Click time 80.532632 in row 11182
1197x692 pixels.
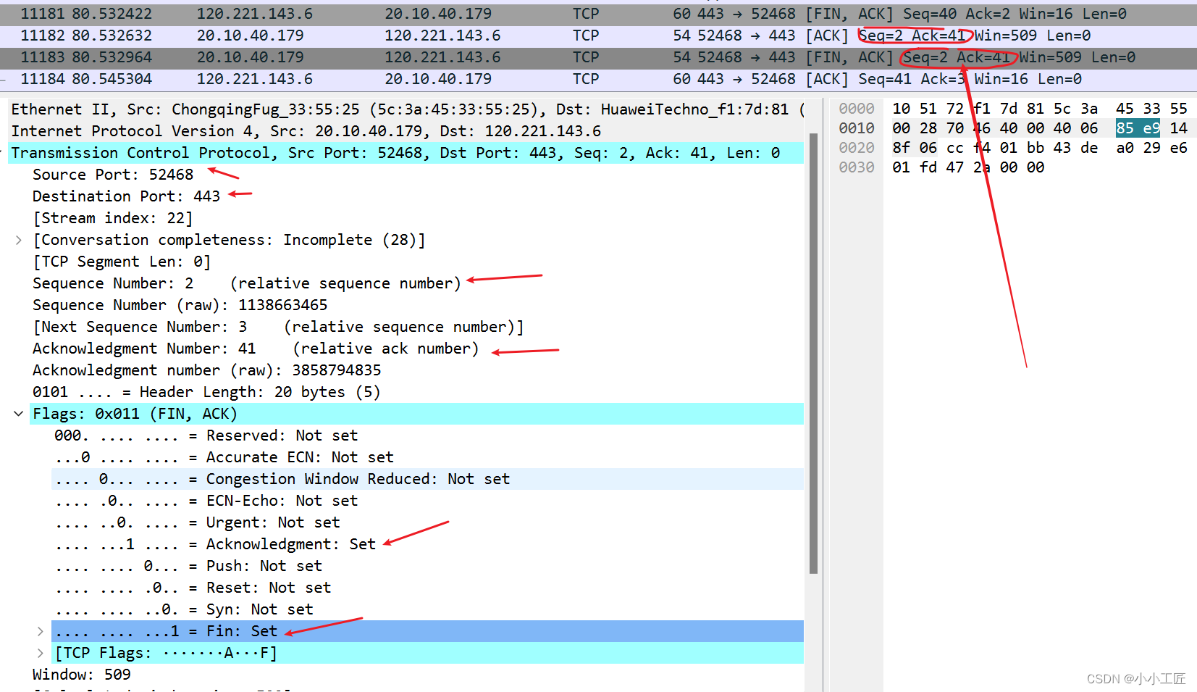coord(112,36)
